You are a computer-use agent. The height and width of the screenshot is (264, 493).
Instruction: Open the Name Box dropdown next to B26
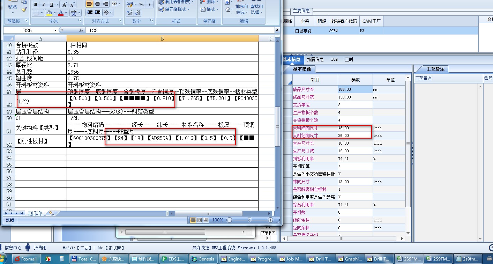pyautogui.click(x=55, y=30)
